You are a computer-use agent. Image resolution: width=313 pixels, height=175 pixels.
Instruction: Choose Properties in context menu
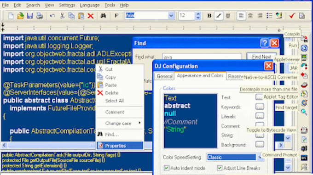120,146
